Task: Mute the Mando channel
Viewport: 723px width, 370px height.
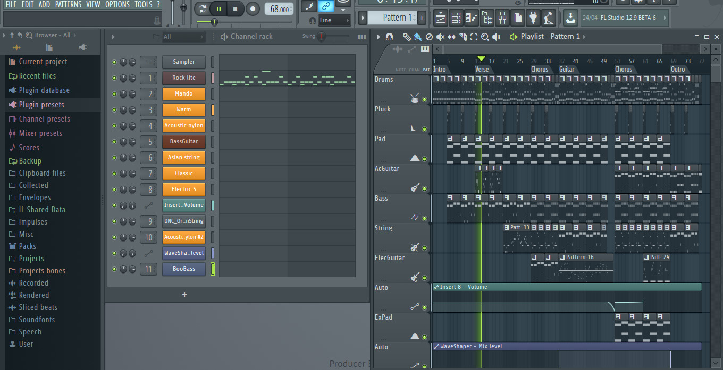Action: click(114, 94)
